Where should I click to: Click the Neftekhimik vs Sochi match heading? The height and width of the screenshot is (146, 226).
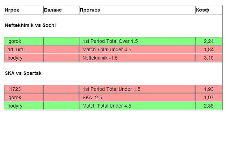tap(30, 25)
